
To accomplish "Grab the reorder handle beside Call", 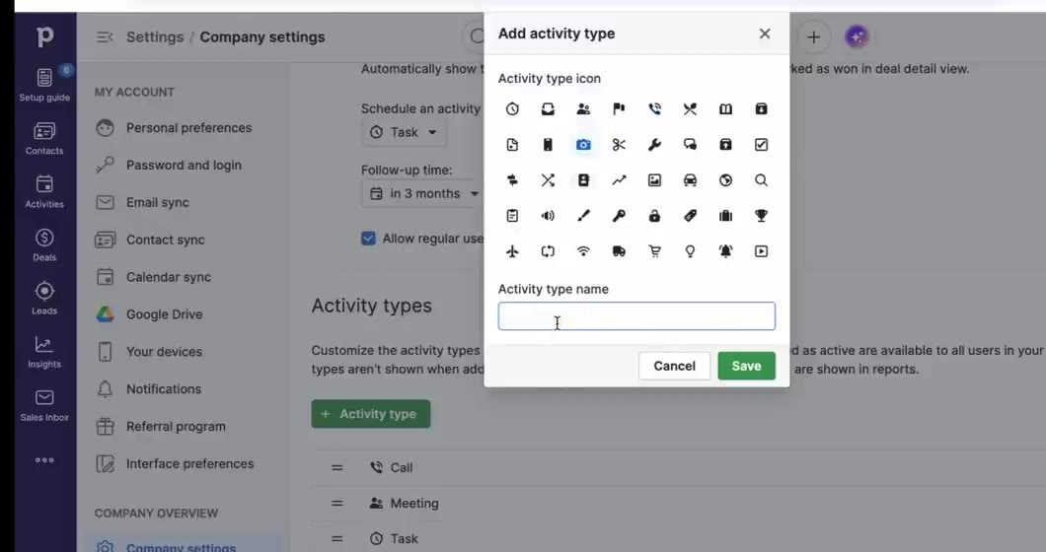I will [336, 468].
